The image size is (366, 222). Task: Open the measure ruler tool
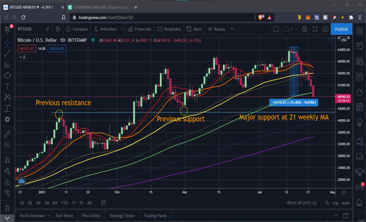8,134
